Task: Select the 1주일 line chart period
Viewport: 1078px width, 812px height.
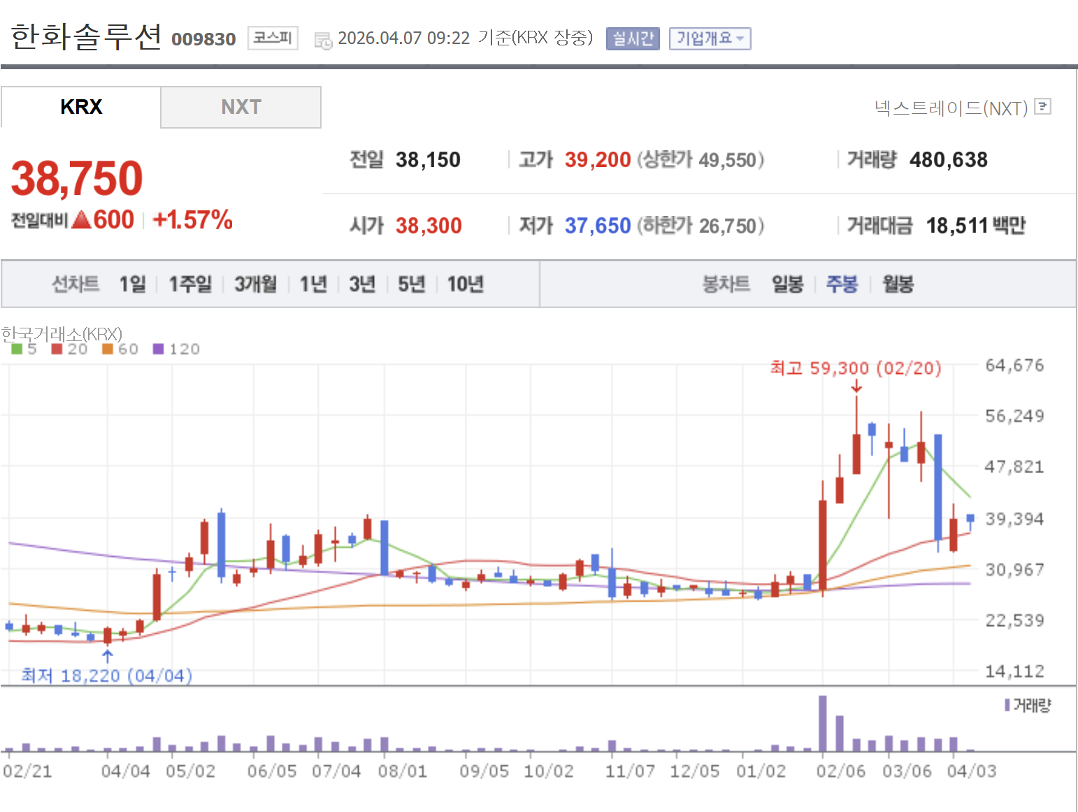Action: [190, 284]
